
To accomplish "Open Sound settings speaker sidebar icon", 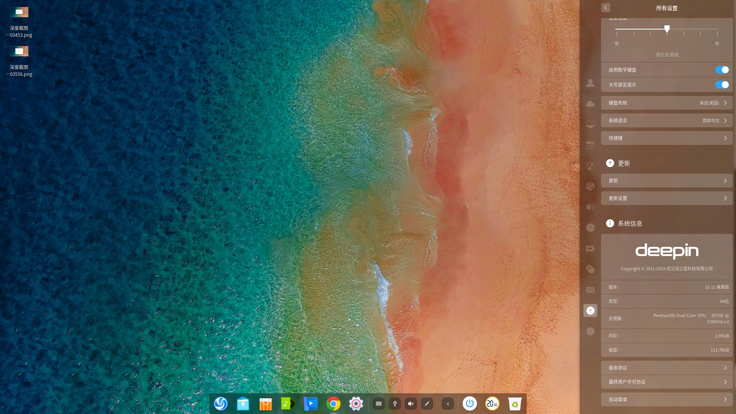I will [x=590, y=207].
